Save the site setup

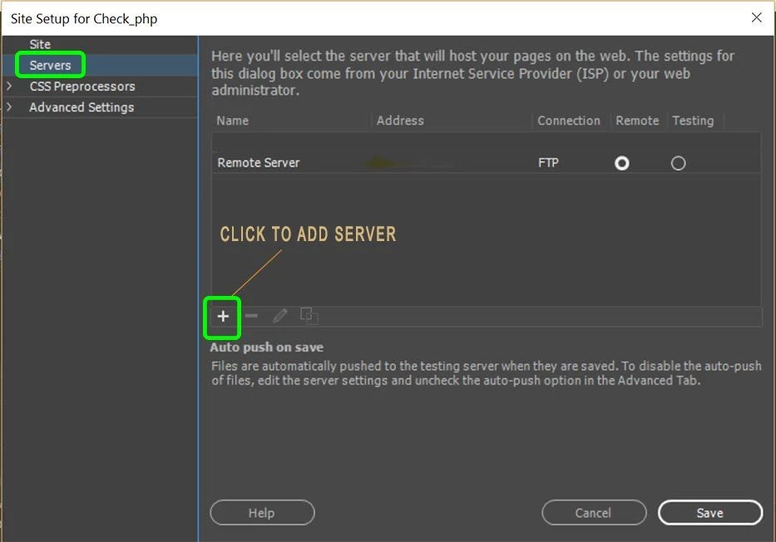coord(710,512)
